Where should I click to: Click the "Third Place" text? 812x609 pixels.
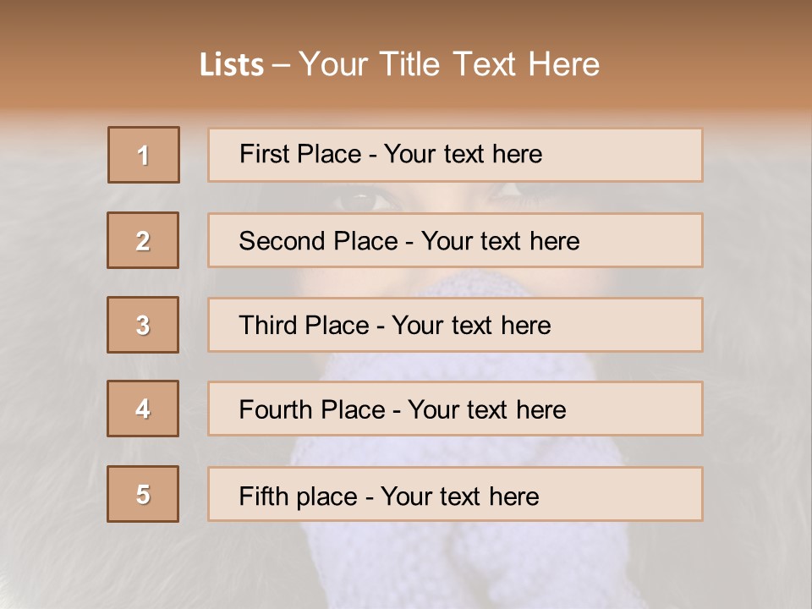coord(305,326)
